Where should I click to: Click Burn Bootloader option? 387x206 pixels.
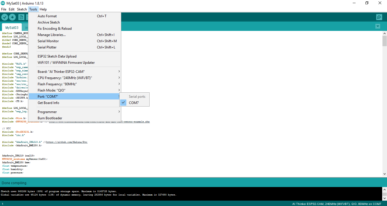pos(50,118)
